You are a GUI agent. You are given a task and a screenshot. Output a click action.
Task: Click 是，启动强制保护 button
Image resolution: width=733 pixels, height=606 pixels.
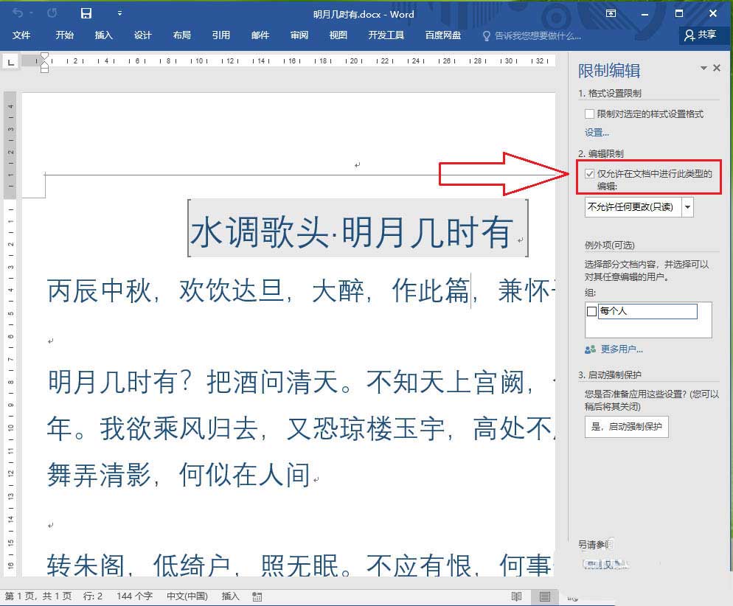pyautogui.click(x=626, y=425)
